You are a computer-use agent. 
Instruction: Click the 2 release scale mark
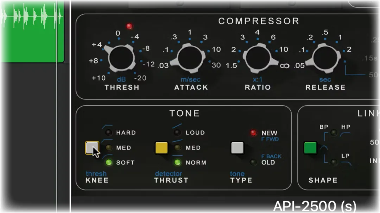349,49
